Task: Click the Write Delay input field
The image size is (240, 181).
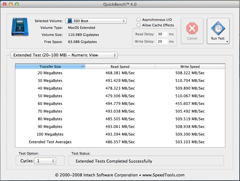Action: coord(162,41)
